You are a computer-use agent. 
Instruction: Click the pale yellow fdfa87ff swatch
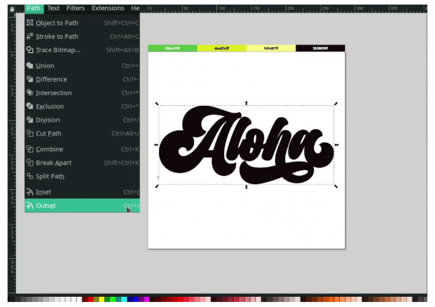pyautogui.click(x=271, y=48)
